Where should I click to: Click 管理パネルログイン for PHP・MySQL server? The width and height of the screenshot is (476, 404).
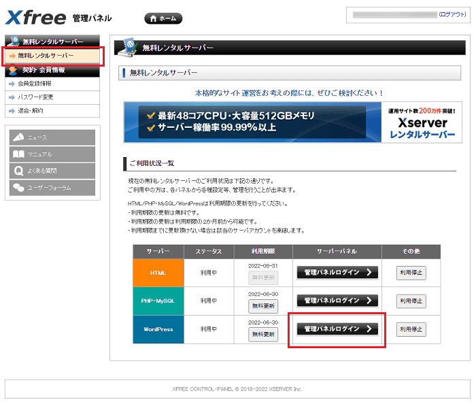(337, 300)
